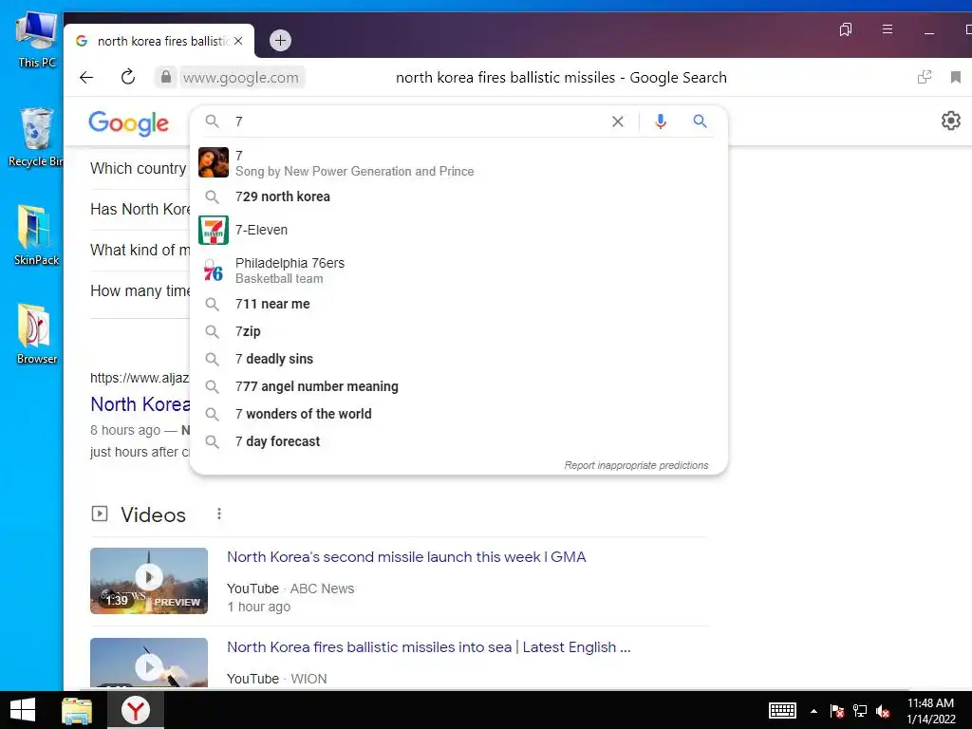Click the Yandex browser taskbar icon
Image resolution: width=972 pixels, height=729 pixels.
pyautogui.click(x=135, y=710)
